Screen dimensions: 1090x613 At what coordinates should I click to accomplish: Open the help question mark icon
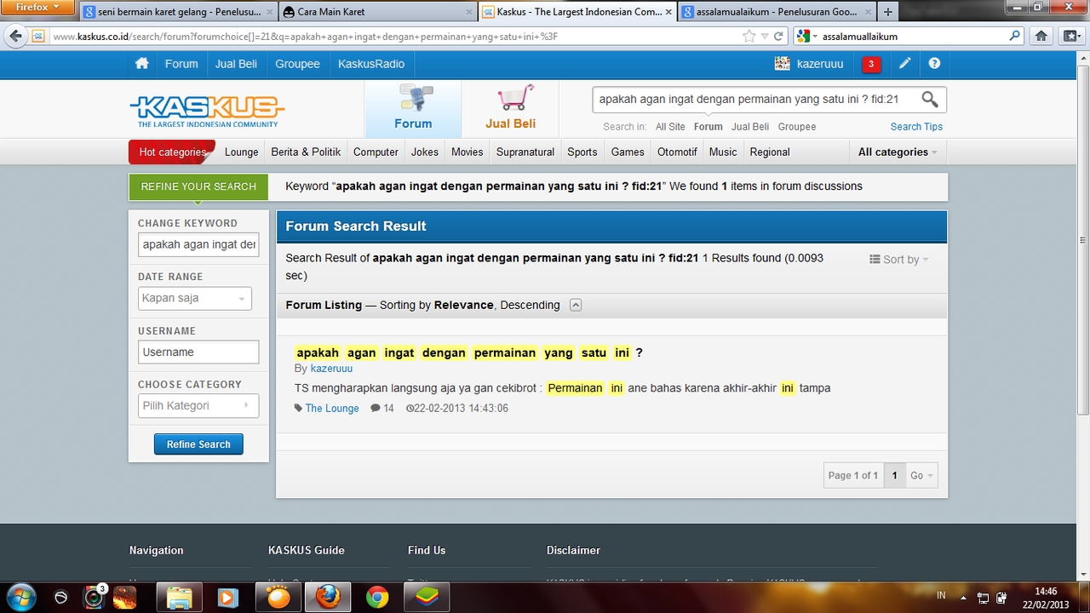click(x=934, y=64)
